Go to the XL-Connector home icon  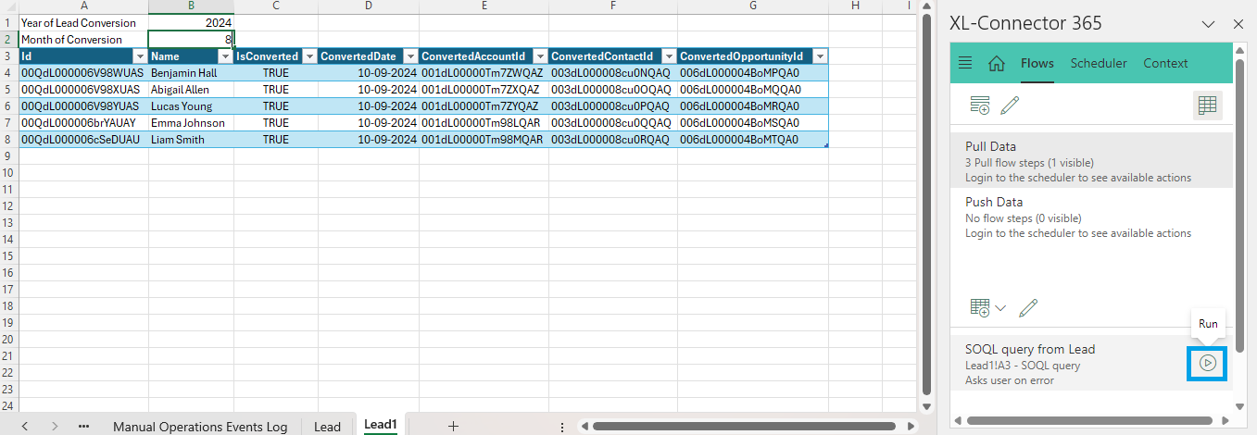(997, 64)
